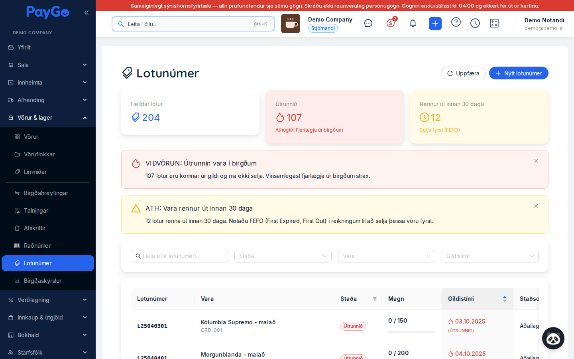Open the Vara filter dropdown
The image size is (574, 359).
coord(387,256)
